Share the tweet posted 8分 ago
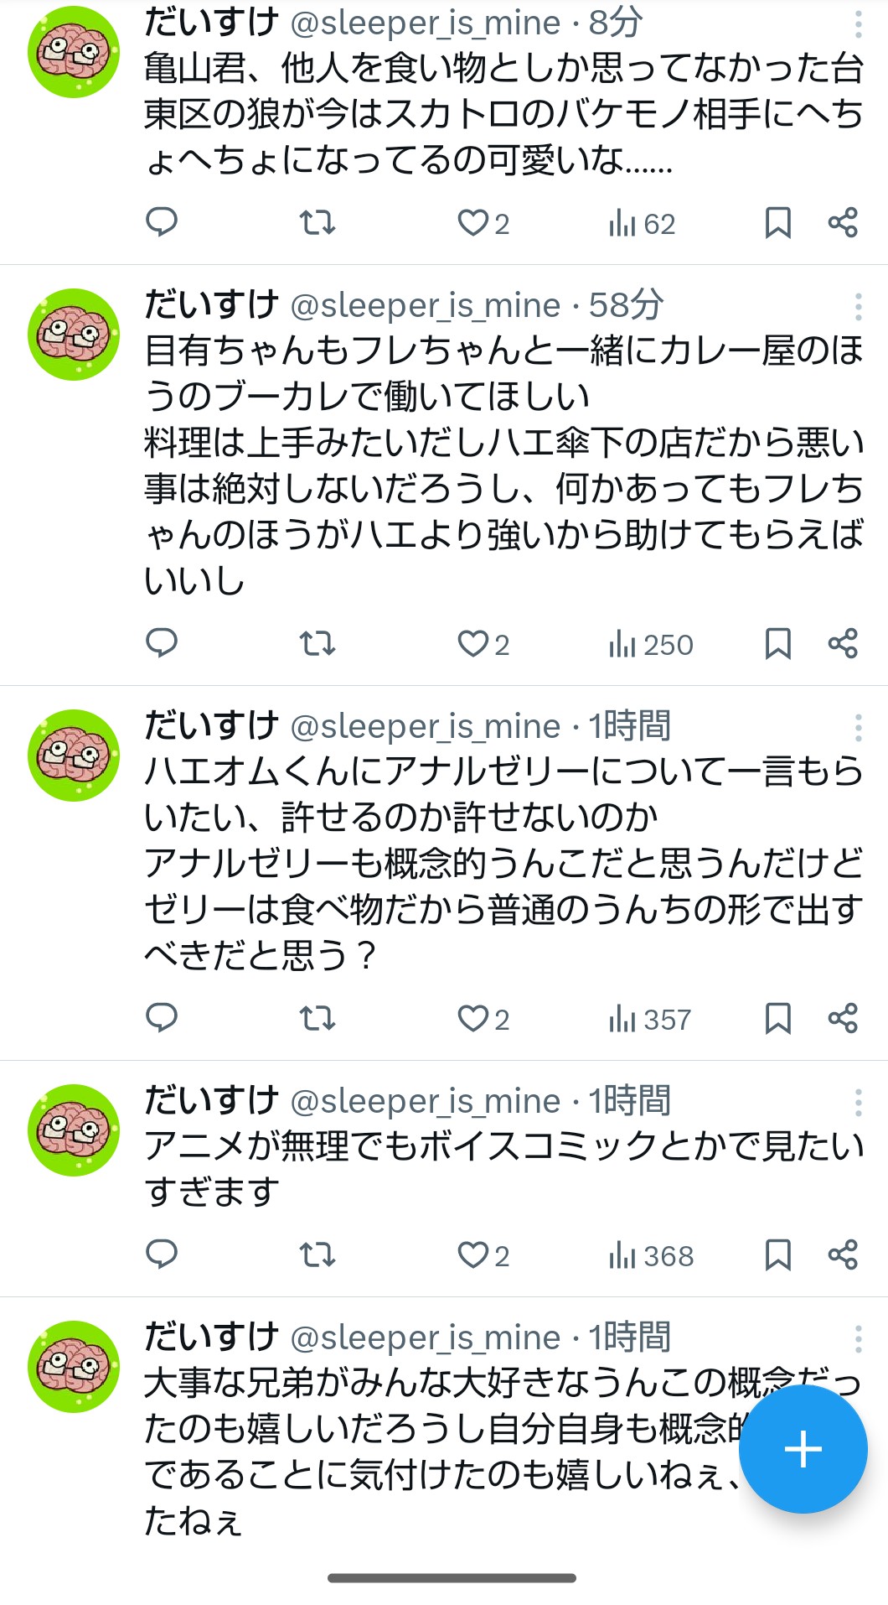Image resolution: width=888 pixels, height=1605 pixels. [843, 222]
